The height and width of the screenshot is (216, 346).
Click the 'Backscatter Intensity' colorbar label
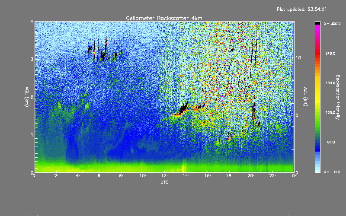(338, 97)
